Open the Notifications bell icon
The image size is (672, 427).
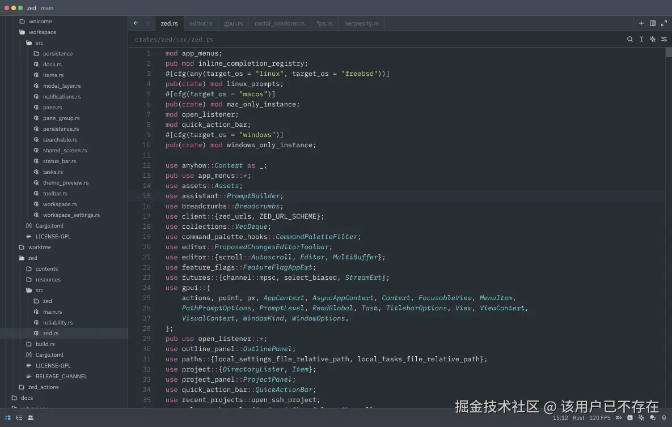pyautogui.click(x=664, y=417)
